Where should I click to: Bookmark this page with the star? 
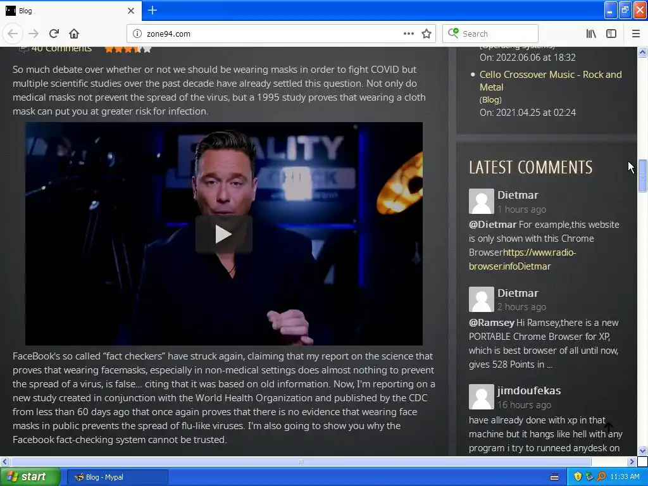(427, 34)
